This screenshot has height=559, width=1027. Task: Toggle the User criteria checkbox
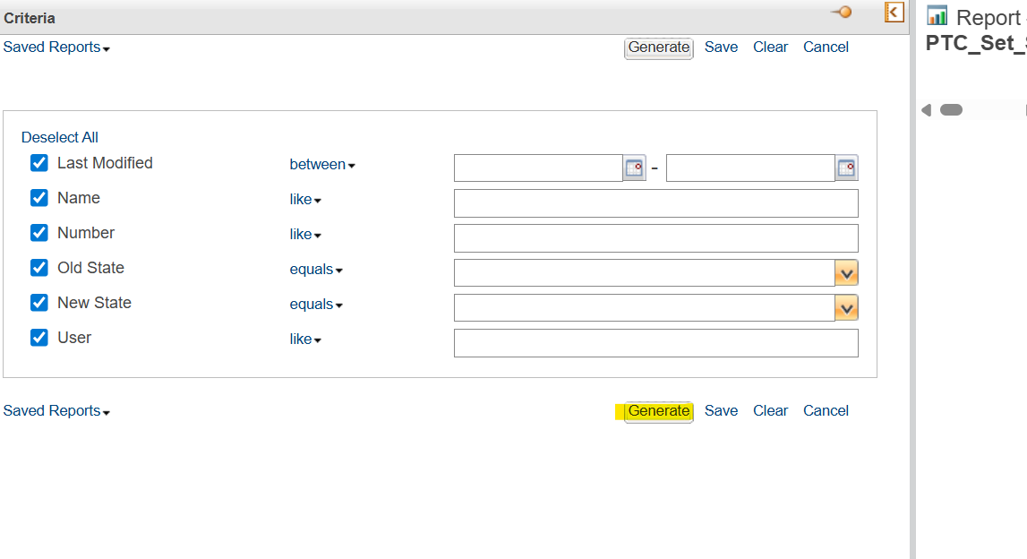[x=39, y=338]
